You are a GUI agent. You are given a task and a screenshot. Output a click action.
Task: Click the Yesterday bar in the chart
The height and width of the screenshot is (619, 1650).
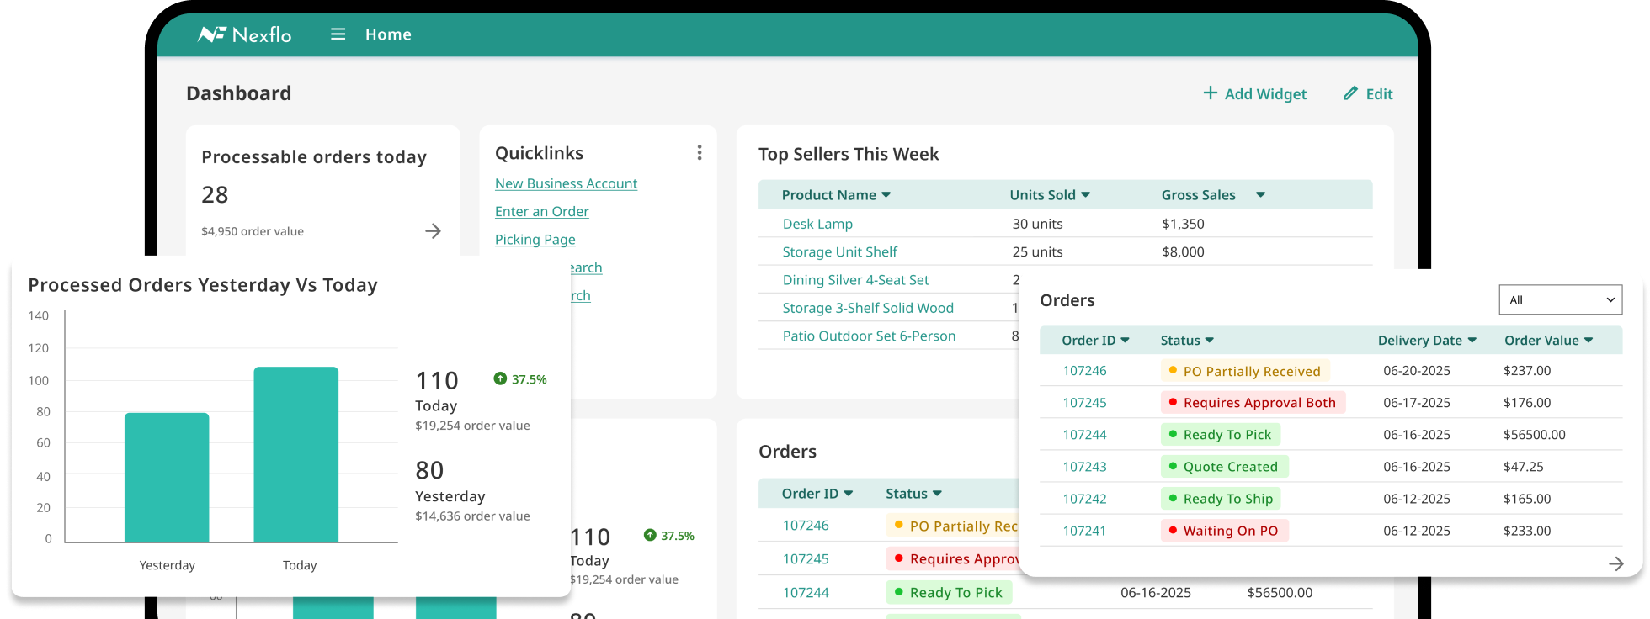pos(167,478)
